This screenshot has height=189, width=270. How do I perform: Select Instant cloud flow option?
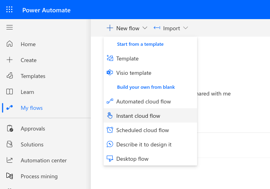150,116
